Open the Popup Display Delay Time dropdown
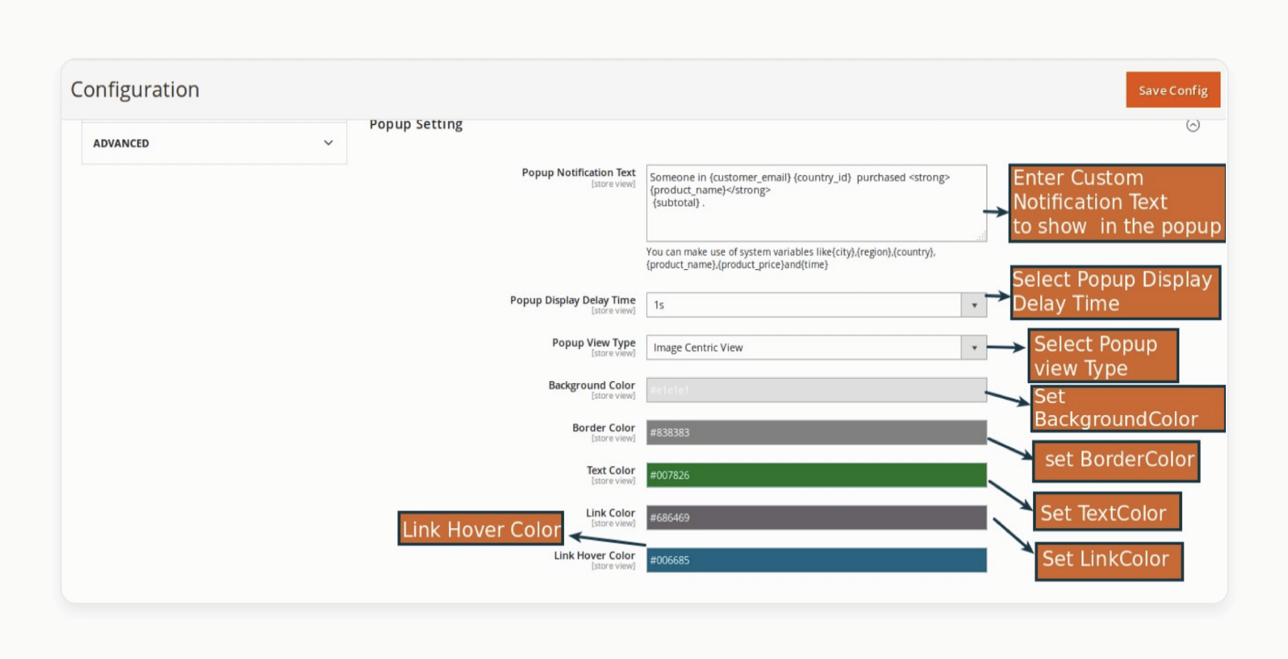Screen dimensions: 1288x659 [816, 304]
